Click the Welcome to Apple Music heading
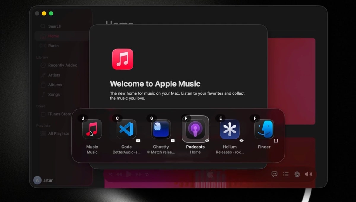The image size is (356, 202). point(155,84)
